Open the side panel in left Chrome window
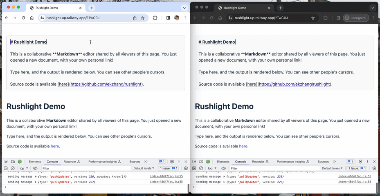This screenshot has width=380, height=196. pos(168,18)
